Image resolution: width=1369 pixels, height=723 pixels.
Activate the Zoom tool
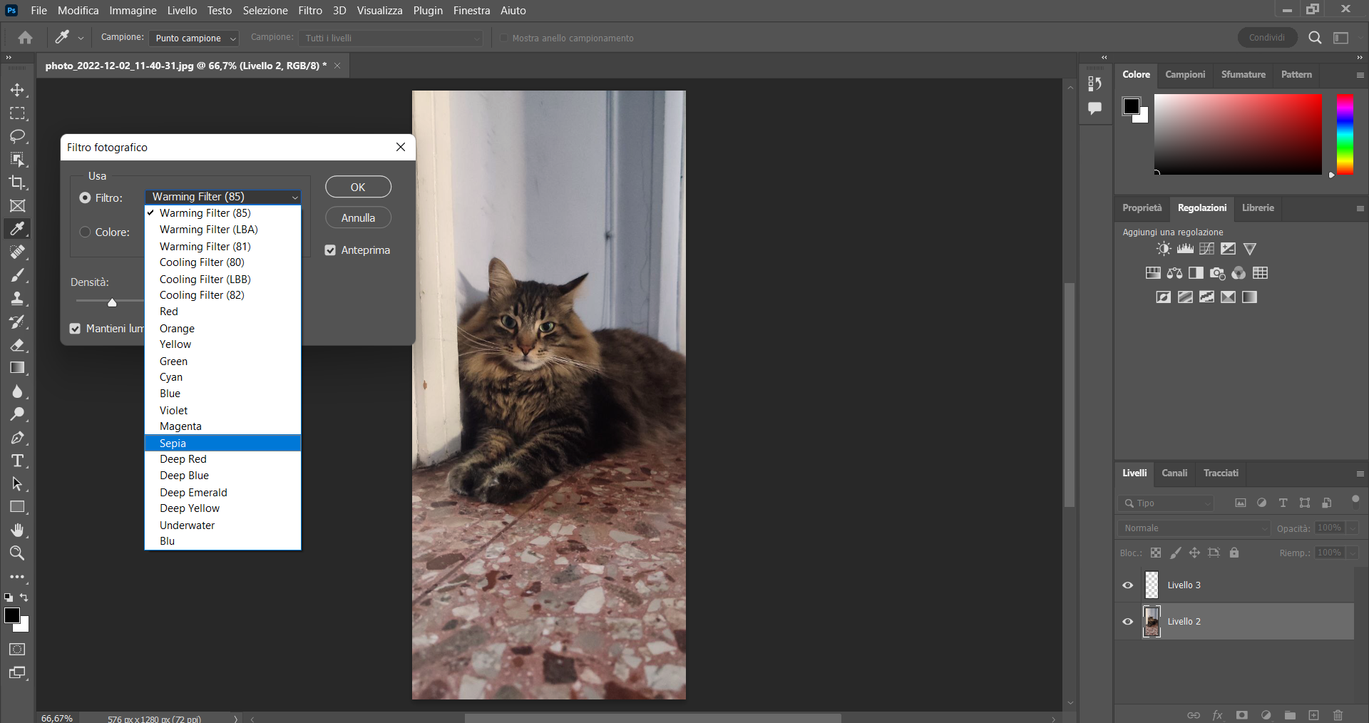point(17,553)
